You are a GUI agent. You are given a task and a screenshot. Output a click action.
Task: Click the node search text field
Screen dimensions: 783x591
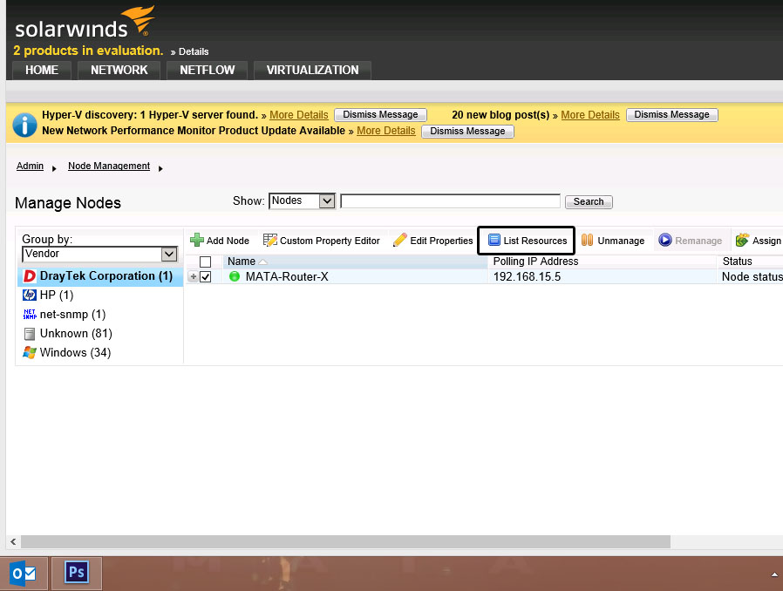(451, 201)
